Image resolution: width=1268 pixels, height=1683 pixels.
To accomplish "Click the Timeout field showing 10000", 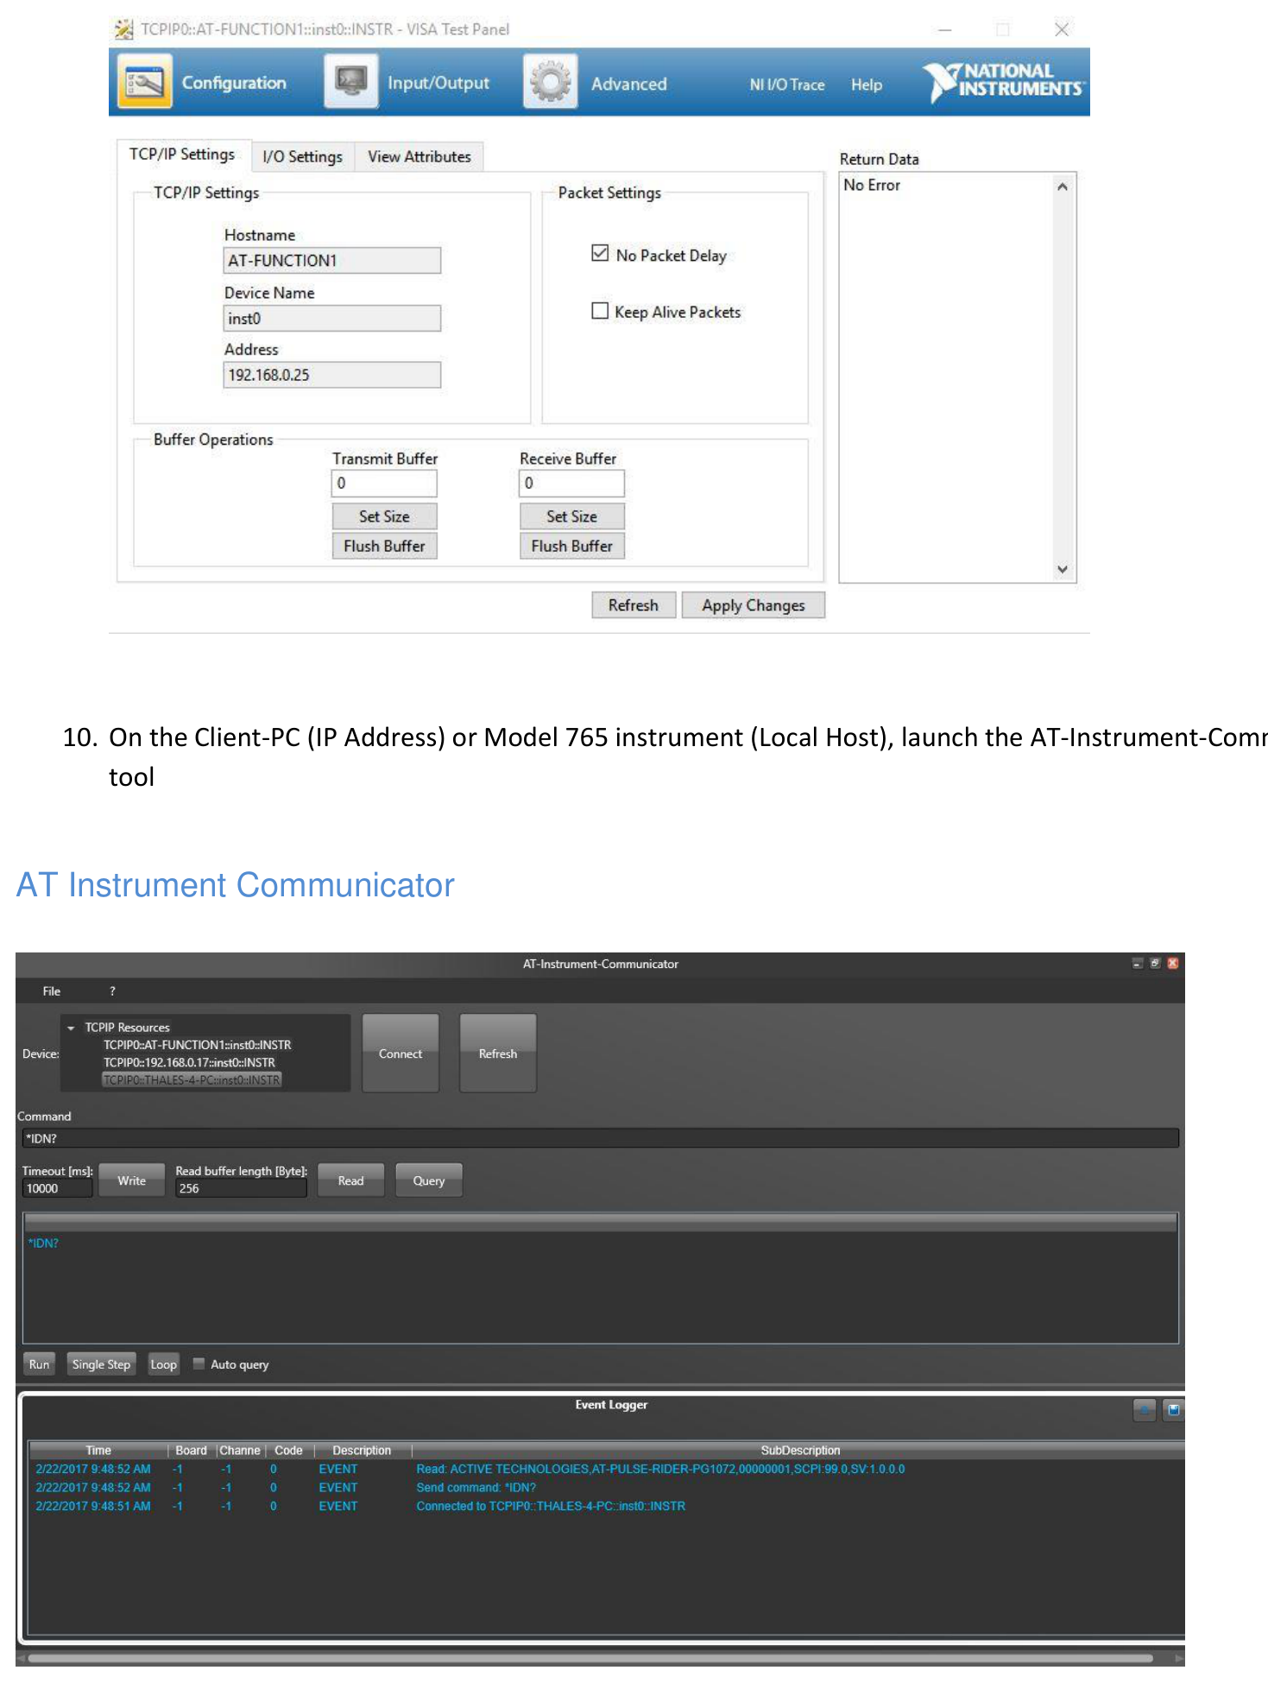I will tap(57, 1188).
